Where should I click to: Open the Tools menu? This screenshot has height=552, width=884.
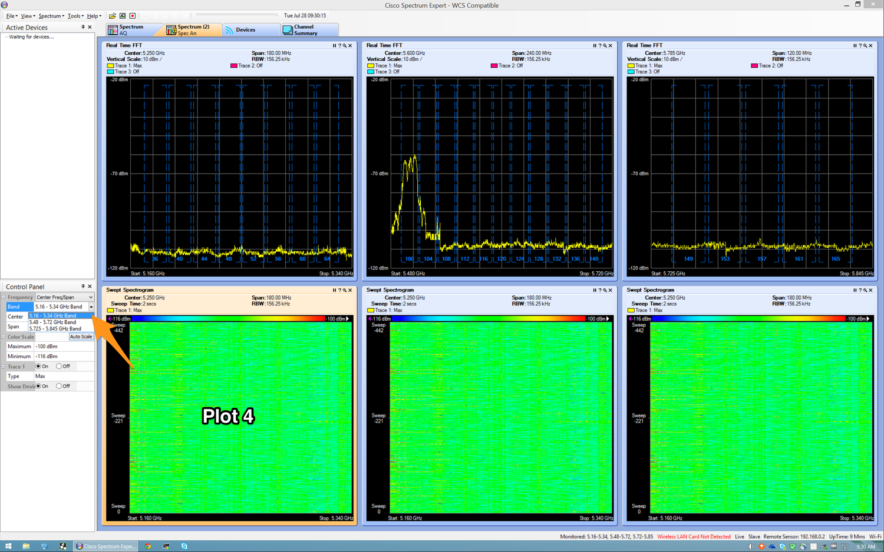pos(75,16)
